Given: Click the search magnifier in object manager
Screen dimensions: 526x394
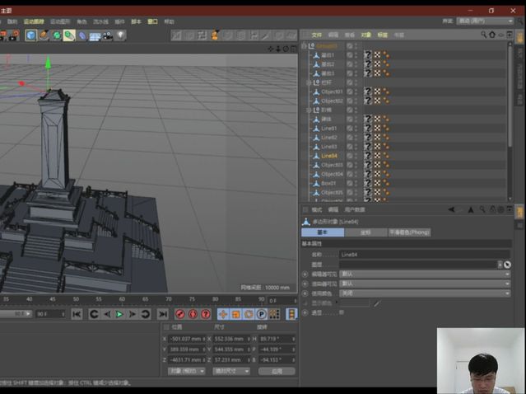Looking at the screenshot, I should point(483,35).
